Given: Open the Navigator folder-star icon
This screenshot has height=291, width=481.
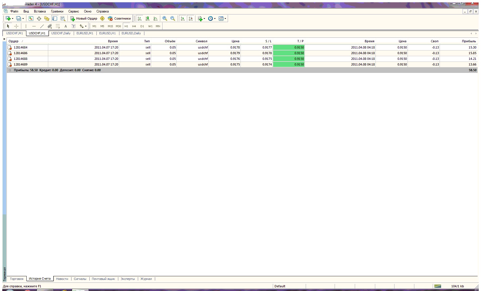Looking at the screenshot, I should coord(47,18).
